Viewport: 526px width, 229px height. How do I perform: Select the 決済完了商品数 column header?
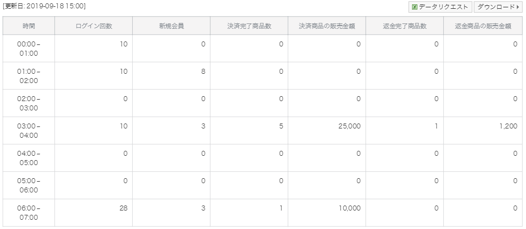pos(249,26)
